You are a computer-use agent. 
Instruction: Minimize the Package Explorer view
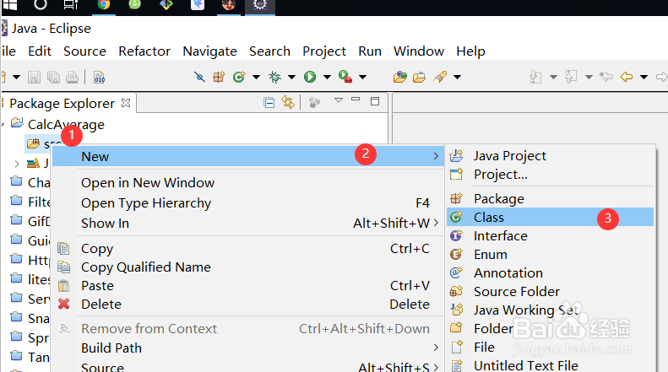356,100
